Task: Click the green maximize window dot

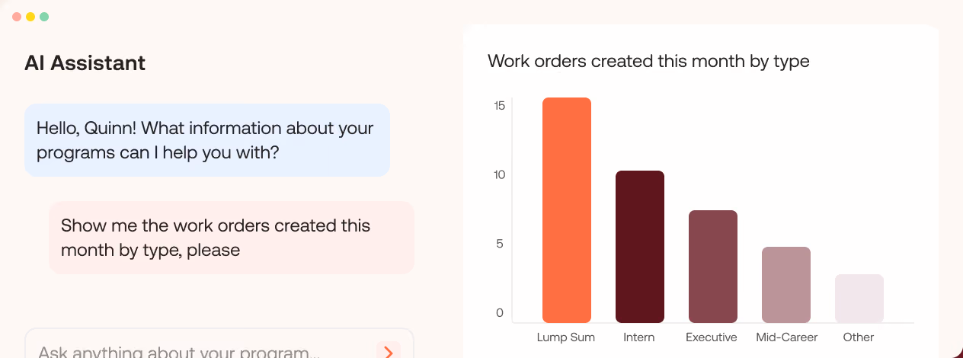Action: tap(44, 17)
